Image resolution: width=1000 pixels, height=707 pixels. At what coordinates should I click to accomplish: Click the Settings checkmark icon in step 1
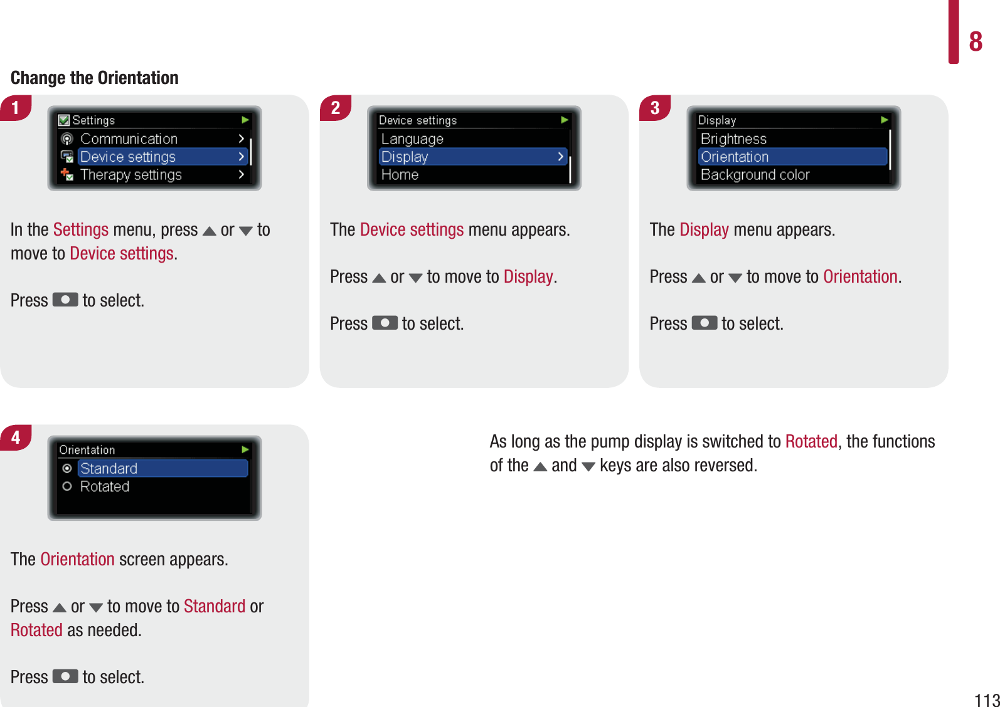pyautogui.click(x=64, y=120)
